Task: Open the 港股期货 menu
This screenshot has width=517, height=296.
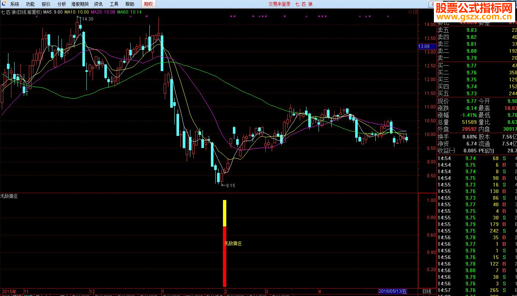Action: [80, 4]
